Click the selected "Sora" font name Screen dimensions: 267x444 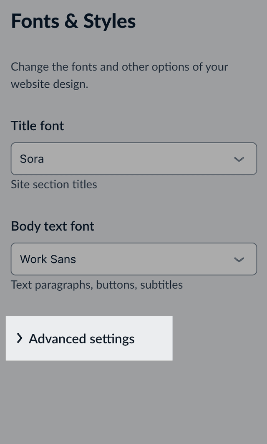tap(32, 159)
